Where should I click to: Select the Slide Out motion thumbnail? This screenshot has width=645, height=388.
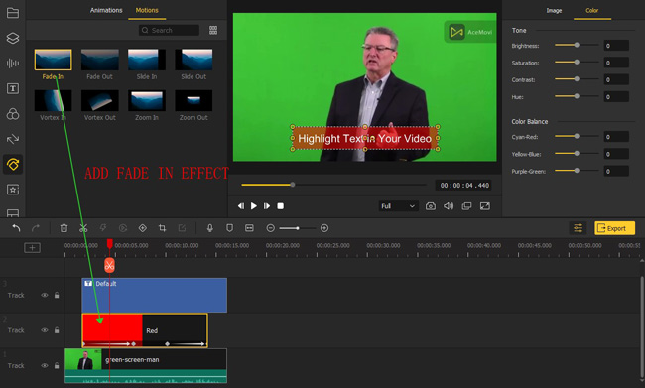pyautogui.click(x=193, y=60)
